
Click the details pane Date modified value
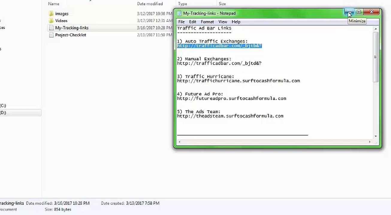(72, 203)
